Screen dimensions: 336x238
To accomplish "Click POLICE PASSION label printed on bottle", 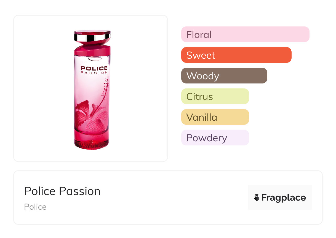I will click(x=94, y=70).
